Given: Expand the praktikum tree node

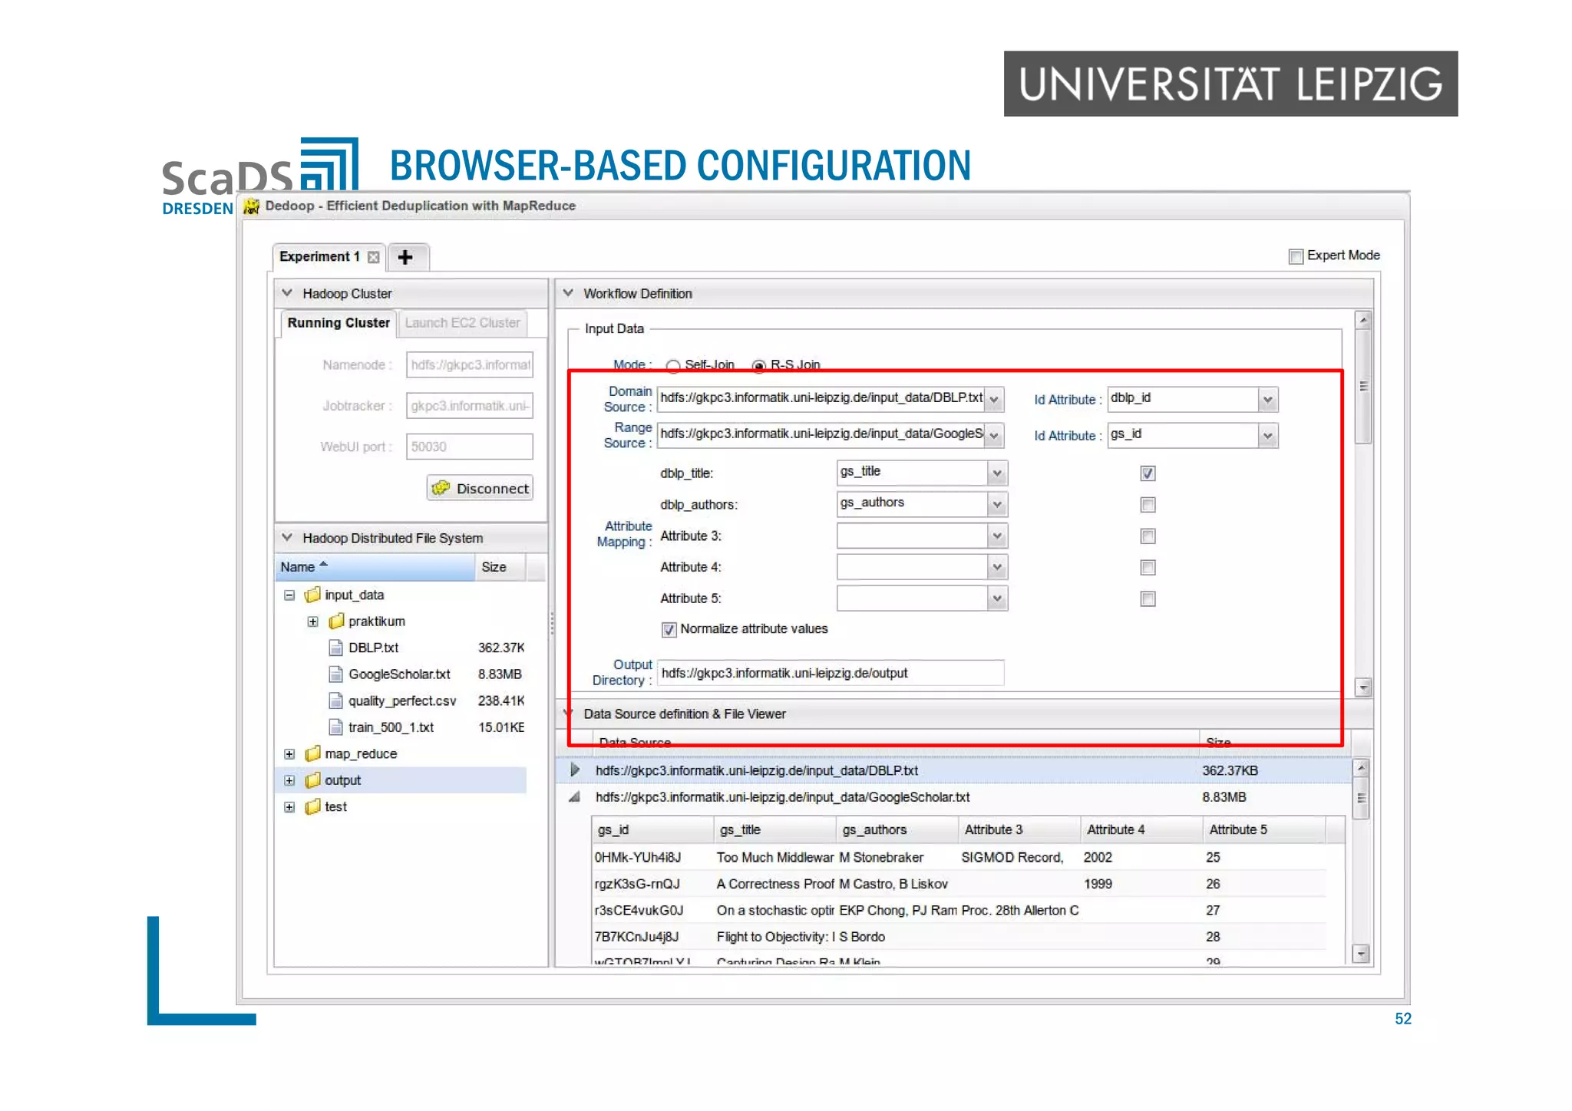Looking at the screenshot, I should 312,621.
